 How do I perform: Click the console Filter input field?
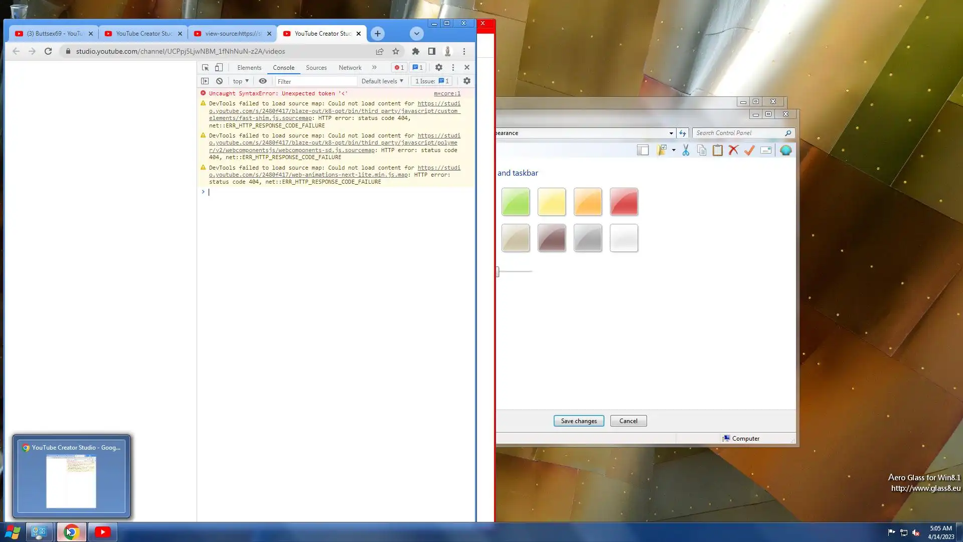coord(316,81)
